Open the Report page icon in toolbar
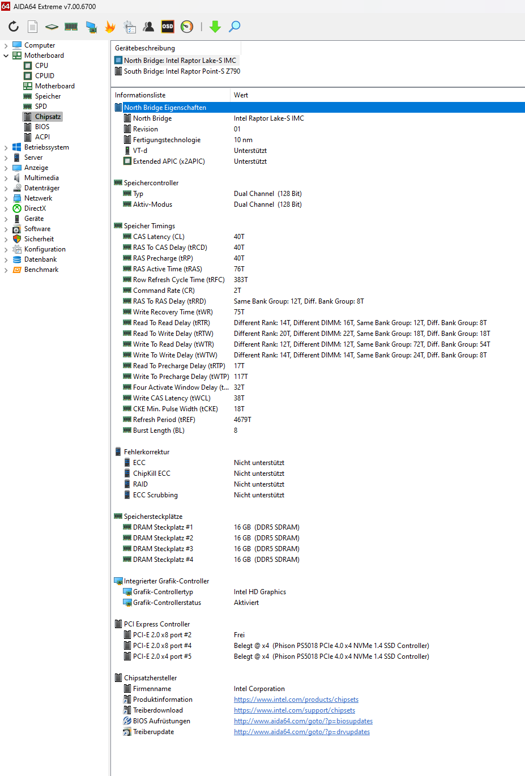Viewport: 525px width, 776px height. click(33, 27)
